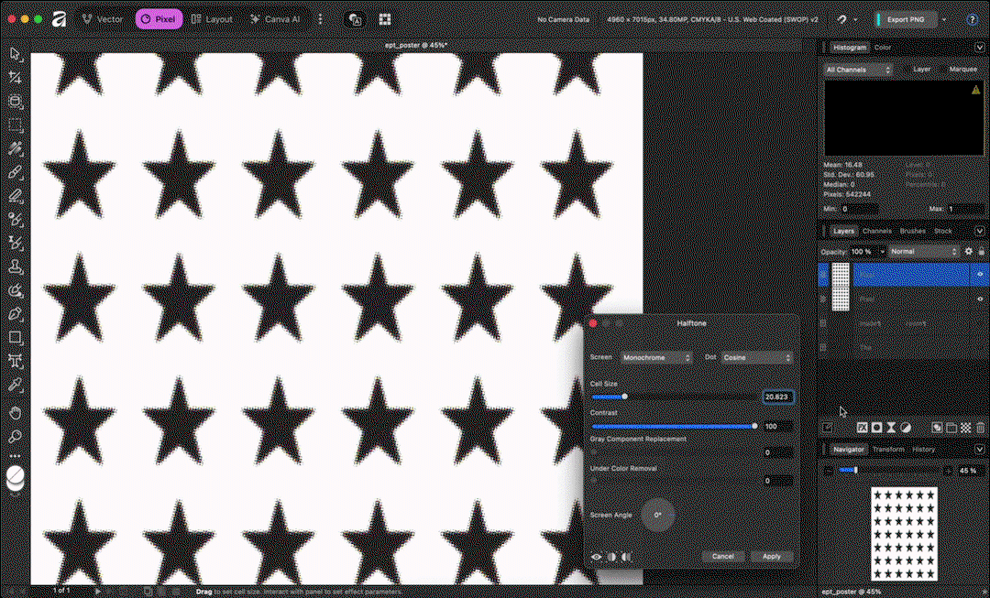Open the Screen dropdown set to Monochrome
The image size is (990, 598).
pyautogui.click(x=656, y=358)
